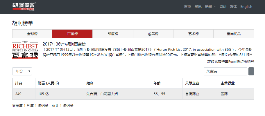Click the record count text below table
Screen dimensions: 265x116
[x=43, y=106]
